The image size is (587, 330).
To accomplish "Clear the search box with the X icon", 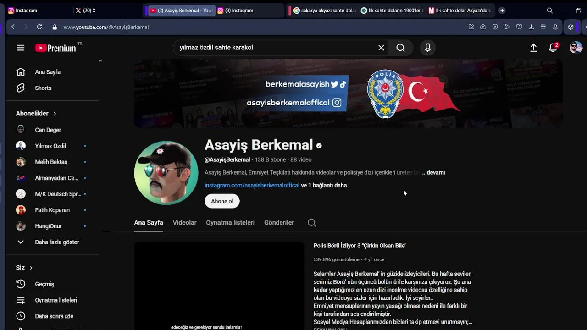I will pyautogui.click(x=381, y=48).
